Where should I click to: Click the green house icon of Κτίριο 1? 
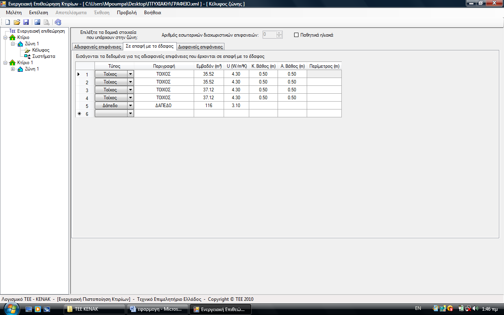coord(12,63)
